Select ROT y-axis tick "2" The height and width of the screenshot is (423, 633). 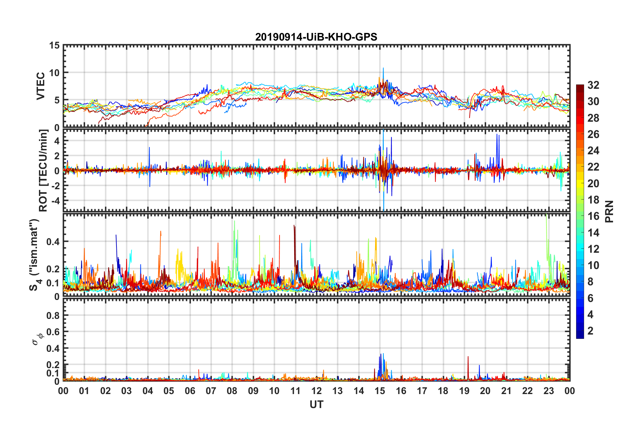pyautogui.click(x=57, y=156)
